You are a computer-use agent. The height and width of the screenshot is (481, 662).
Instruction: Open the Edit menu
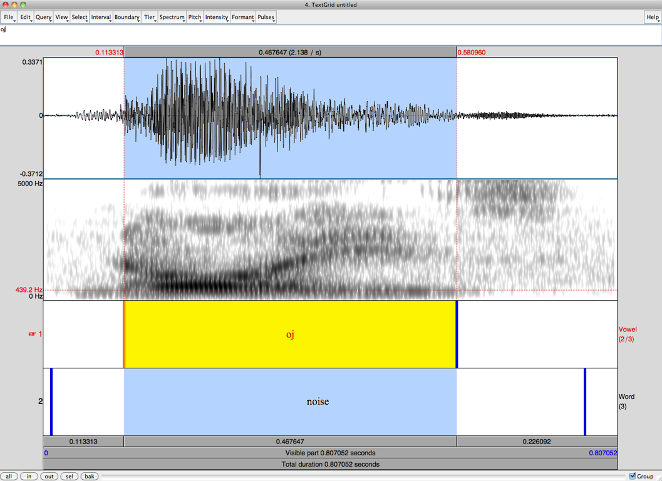(x=26, y=18)
